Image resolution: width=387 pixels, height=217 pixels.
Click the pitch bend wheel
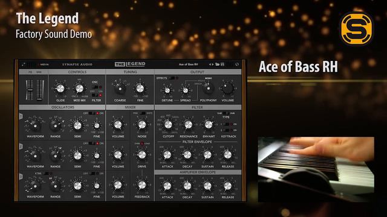tap(30, 90)
